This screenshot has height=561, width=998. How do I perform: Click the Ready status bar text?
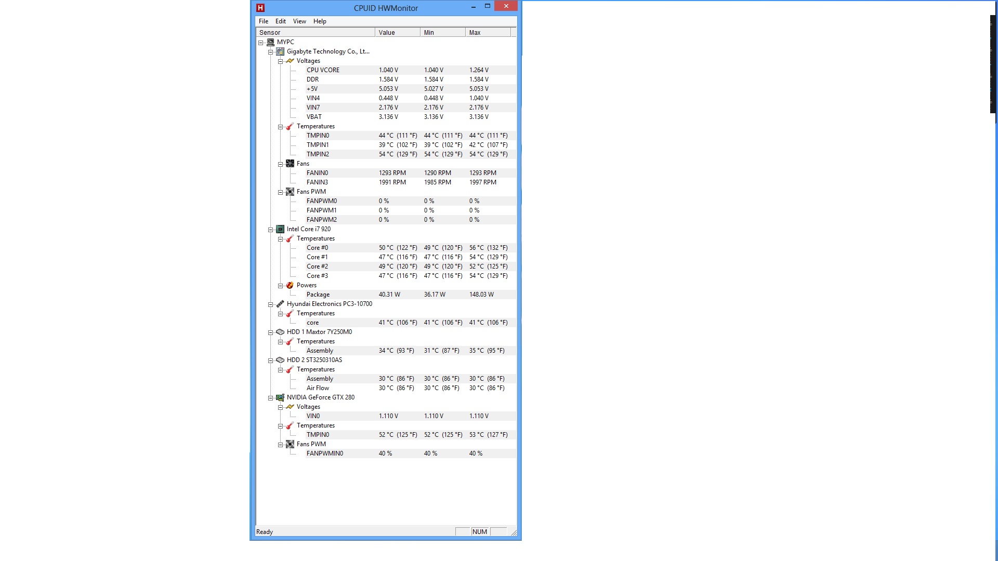click(265, 532)
